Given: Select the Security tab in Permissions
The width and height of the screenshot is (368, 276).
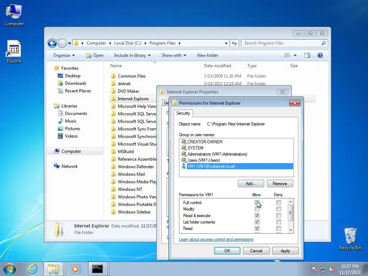Looking at the screenshot, I should point(183,113).
